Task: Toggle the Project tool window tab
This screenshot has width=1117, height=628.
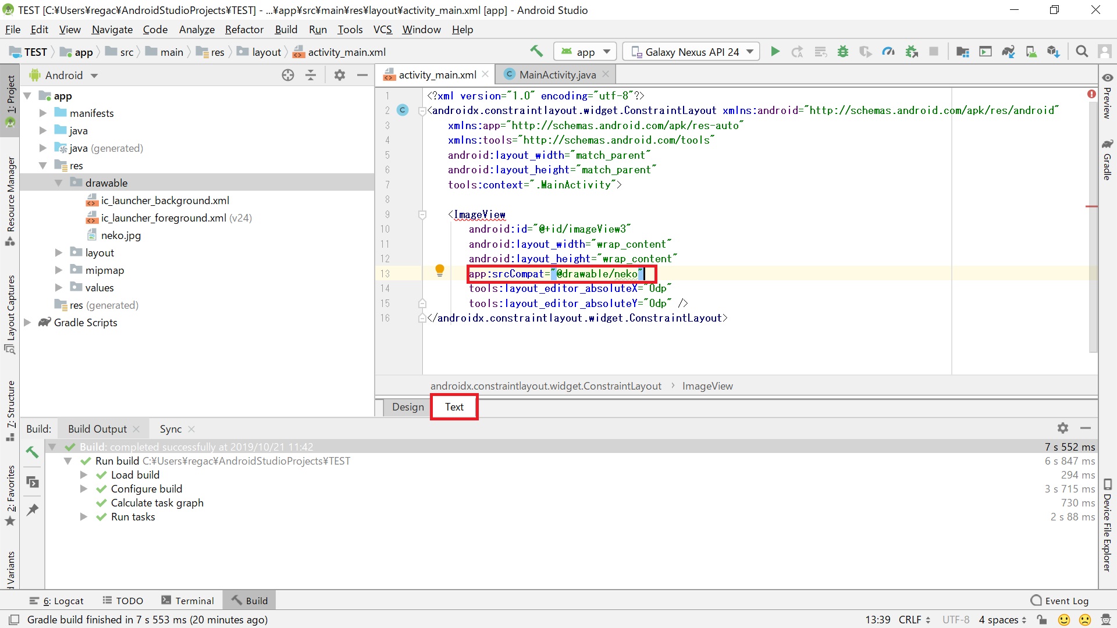Action: click(10, 100)
